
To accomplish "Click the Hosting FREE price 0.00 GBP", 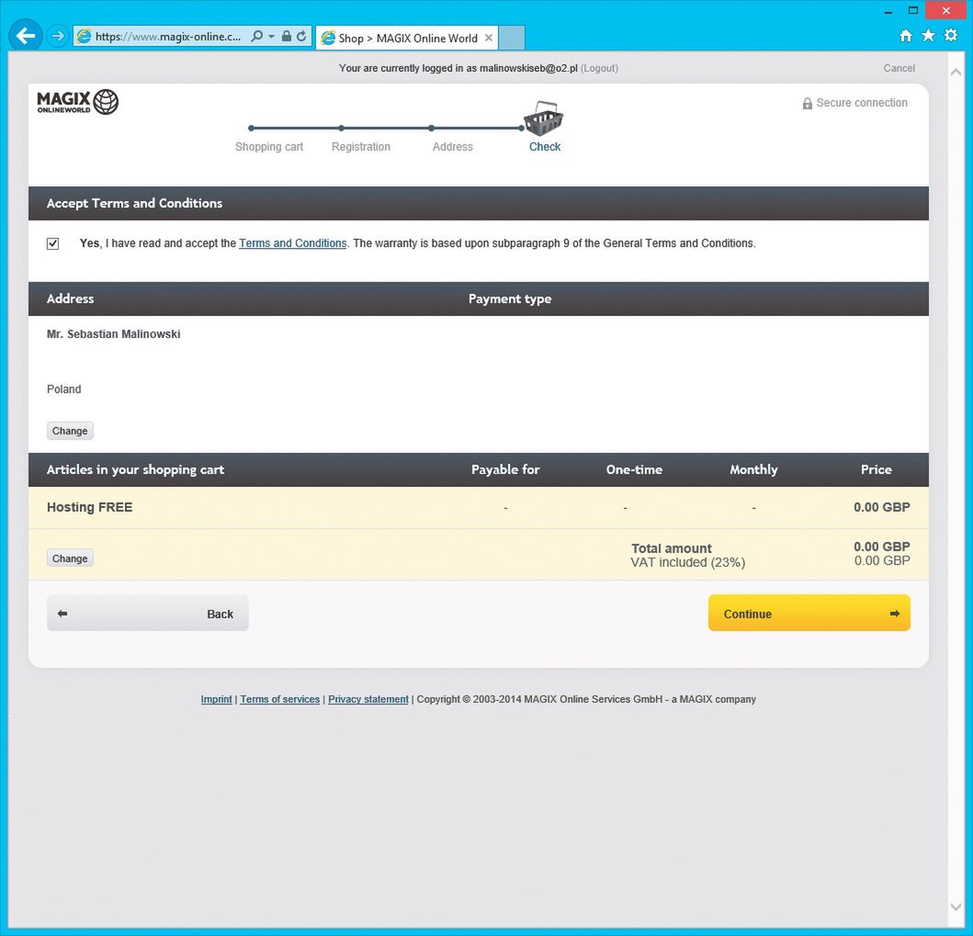I will coord(882,507).
